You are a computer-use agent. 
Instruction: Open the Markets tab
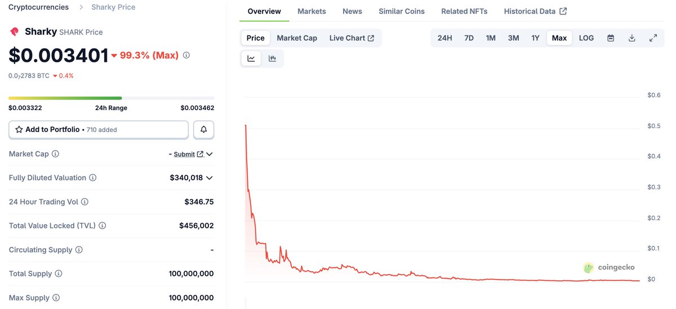tap(312, 11)
